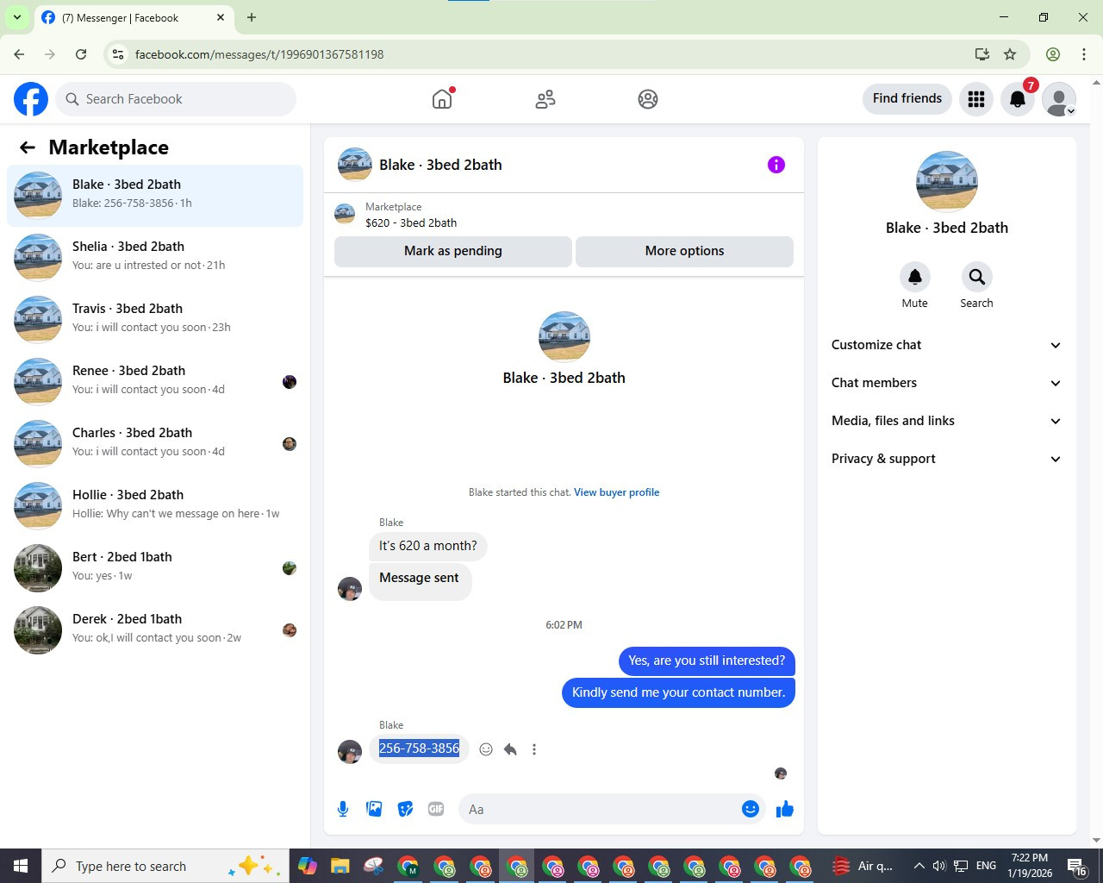Screen dimensions: 1103x883
Task: Click the browser address bar URL
Action: 259,54
